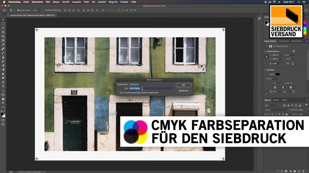Select the Zoom magnifier tool
The height and width of the screenshot is (173, 309).
(x=3, y=103)
